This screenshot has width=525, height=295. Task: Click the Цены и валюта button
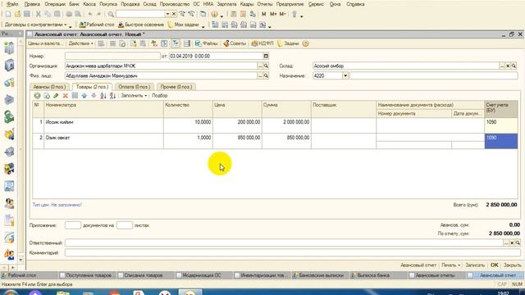[x=45, y=43]
